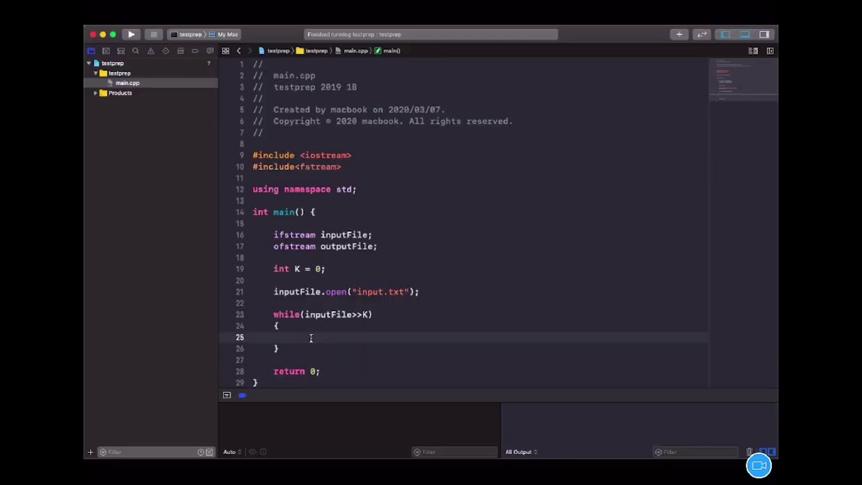This screenshot has width=862, height=485.
Task: Hide the debug area with the arrow button
Action: tap(227, 395)
